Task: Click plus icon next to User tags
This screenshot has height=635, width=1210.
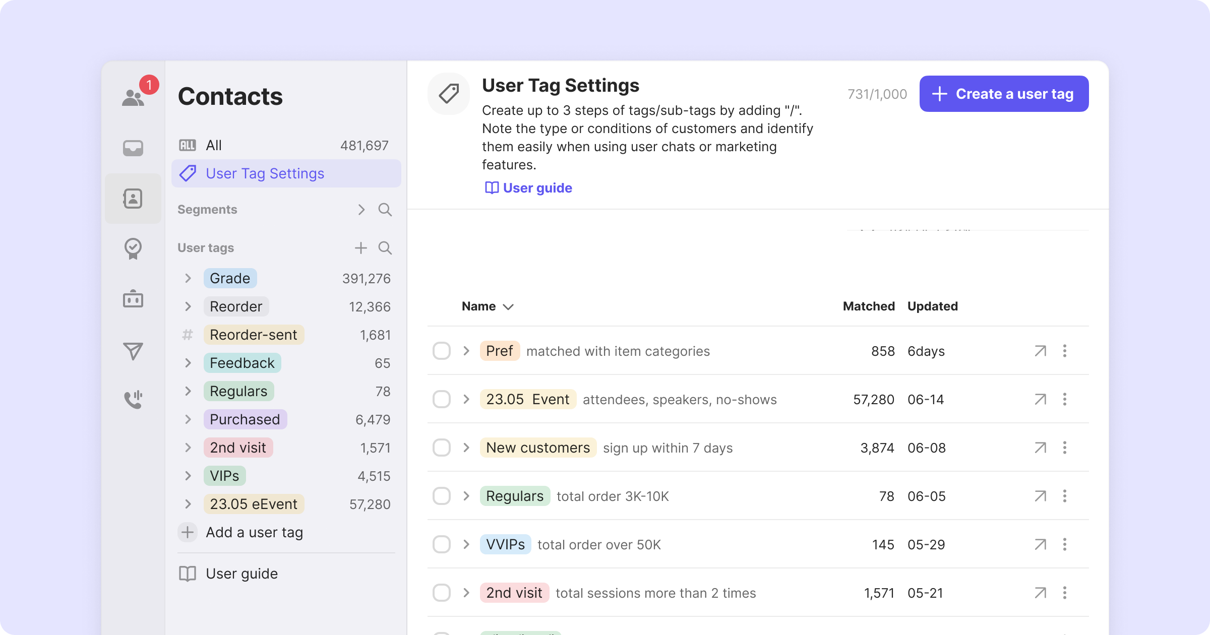Action: [360, 248]
